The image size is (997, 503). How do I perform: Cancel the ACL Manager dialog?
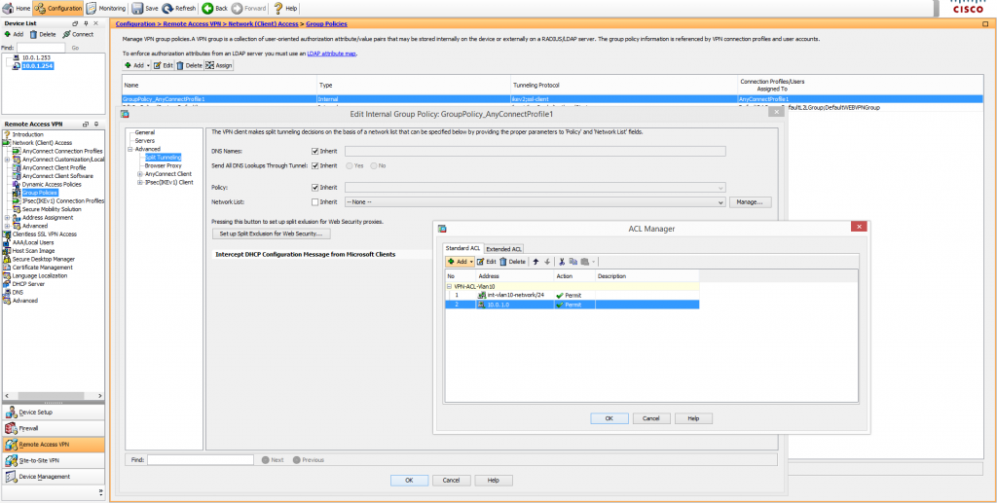(x=651, y=419)
